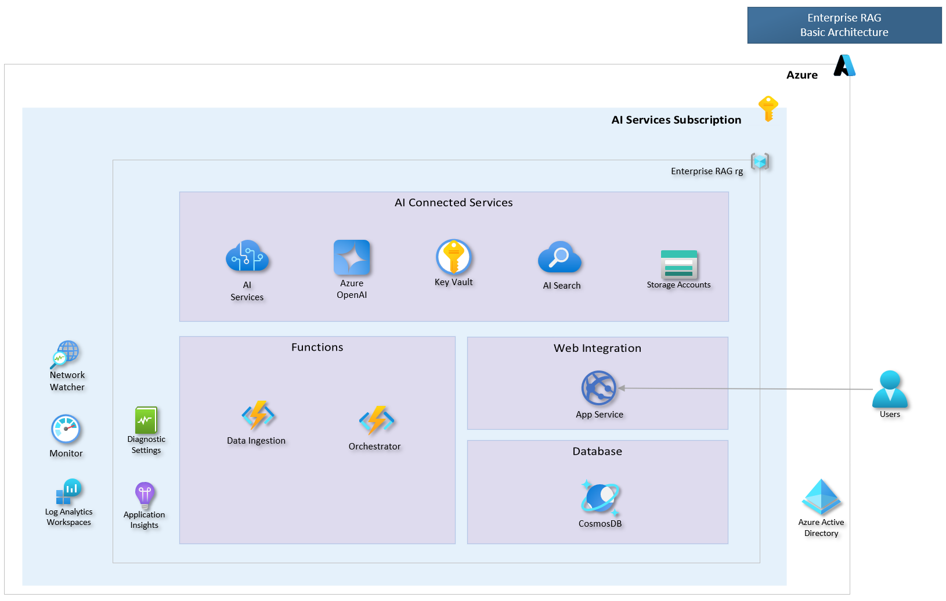Select the Monitor label text
Screen dimensions: 946x601
(x=66, y=454)
